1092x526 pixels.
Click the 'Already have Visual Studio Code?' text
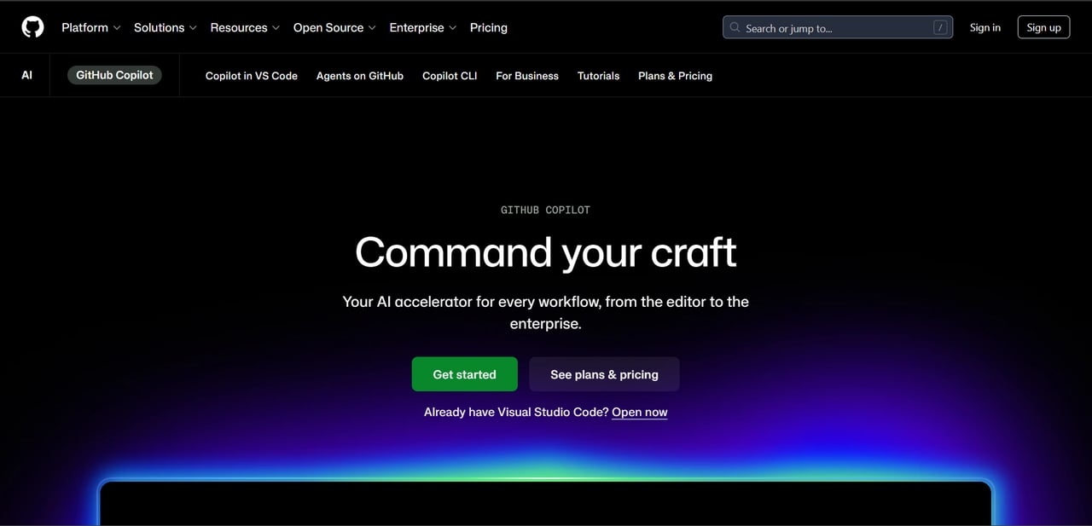coord(516,412)
